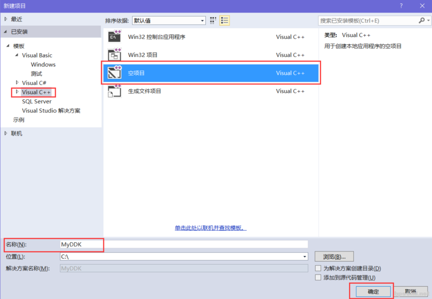This screenshot has width=432, height=299.
Task: Collapse the 模板 tree node
Action: 8,46
